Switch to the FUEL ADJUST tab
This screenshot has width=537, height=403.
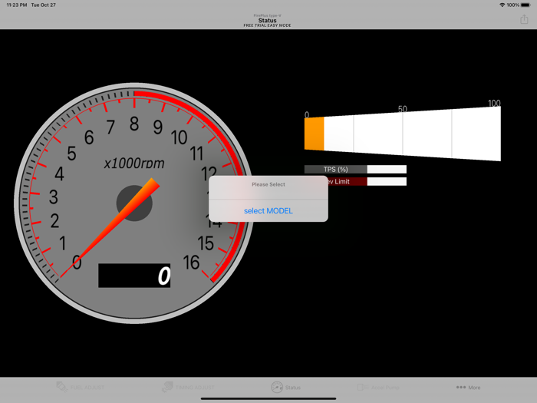(x=81, y=387)
